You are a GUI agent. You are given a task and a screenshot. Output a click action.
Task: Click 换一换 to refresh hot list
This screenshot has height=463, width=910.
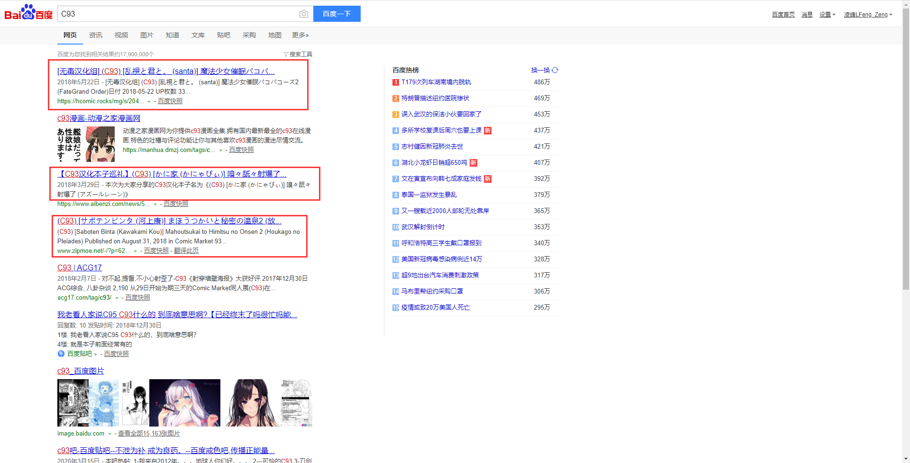541,70
